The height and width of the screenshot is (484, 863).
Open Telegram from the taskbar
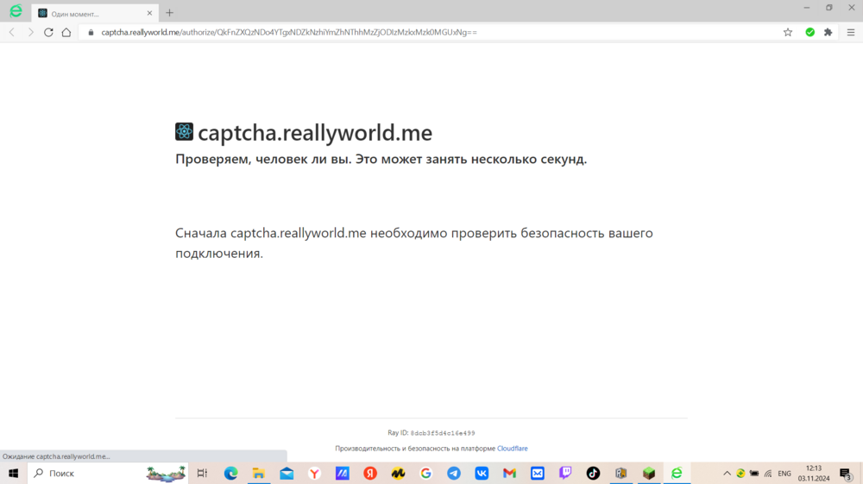point(454,473)
